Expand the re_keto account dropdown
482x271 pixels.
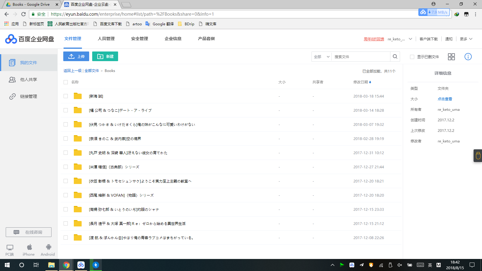410,39
